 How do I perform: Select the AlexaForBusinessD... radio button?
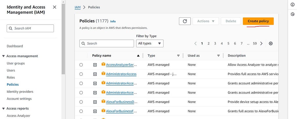pyautogui.click(x=81, y=102)
